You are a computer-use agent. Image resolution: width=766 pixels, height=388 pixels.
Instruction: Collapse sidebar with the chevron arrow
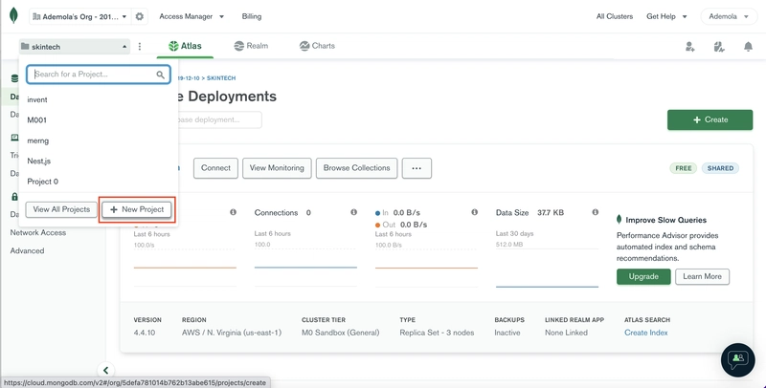[105, 370]
